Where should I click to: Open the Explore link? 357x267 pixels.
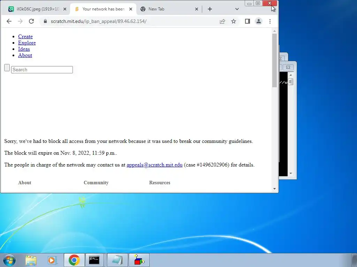27,43
